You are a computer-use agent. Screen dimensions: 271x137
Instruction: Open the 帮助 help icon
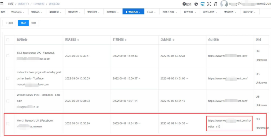[x=187, y=4]
